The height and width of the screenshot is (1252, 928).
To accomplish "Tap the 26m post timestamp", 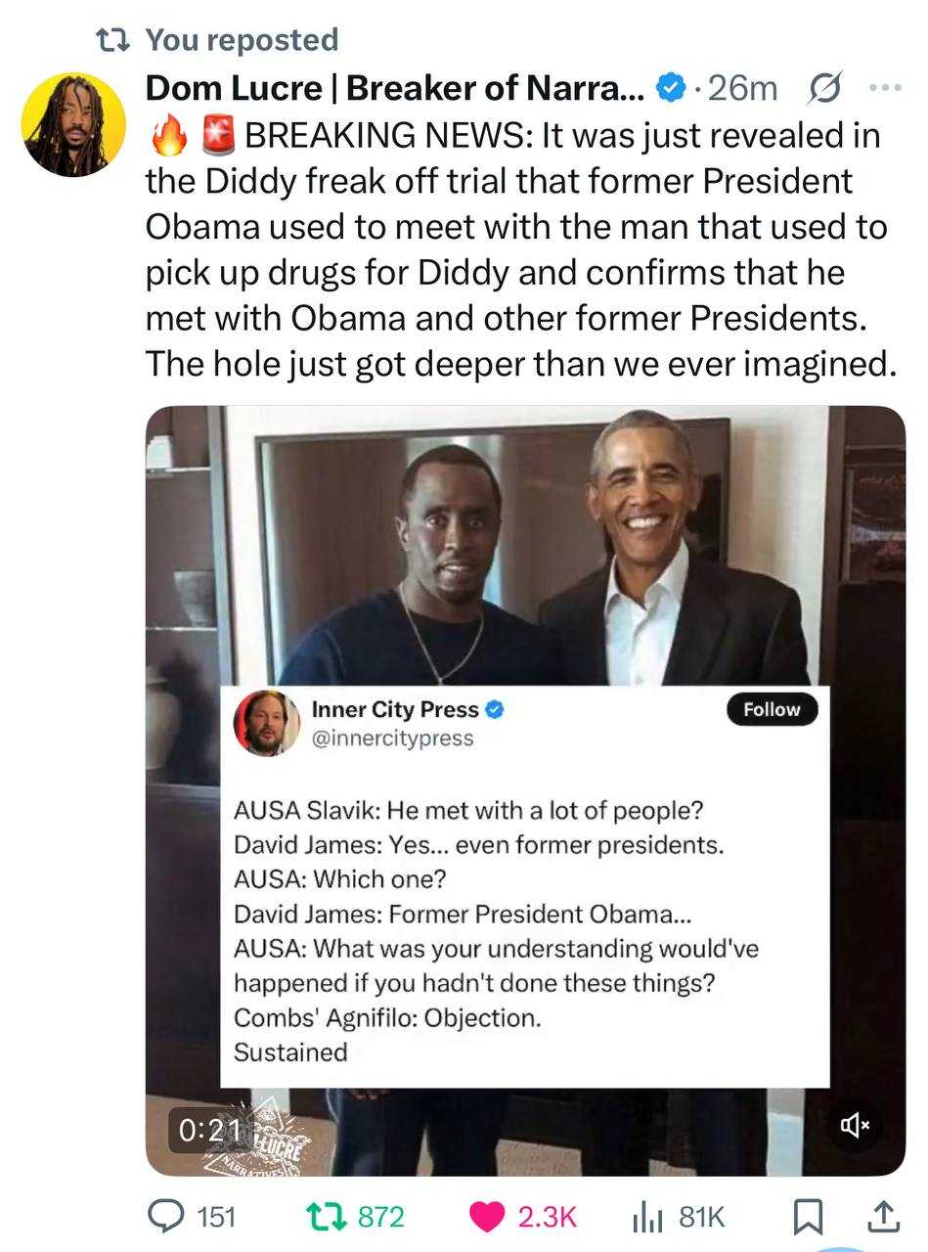I will 742,89.
